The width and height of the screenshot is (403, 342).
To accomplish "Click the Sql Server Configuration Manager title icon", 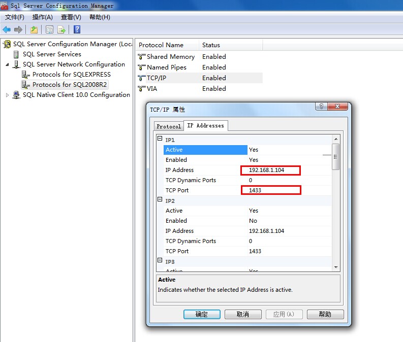I will (4, 6).
